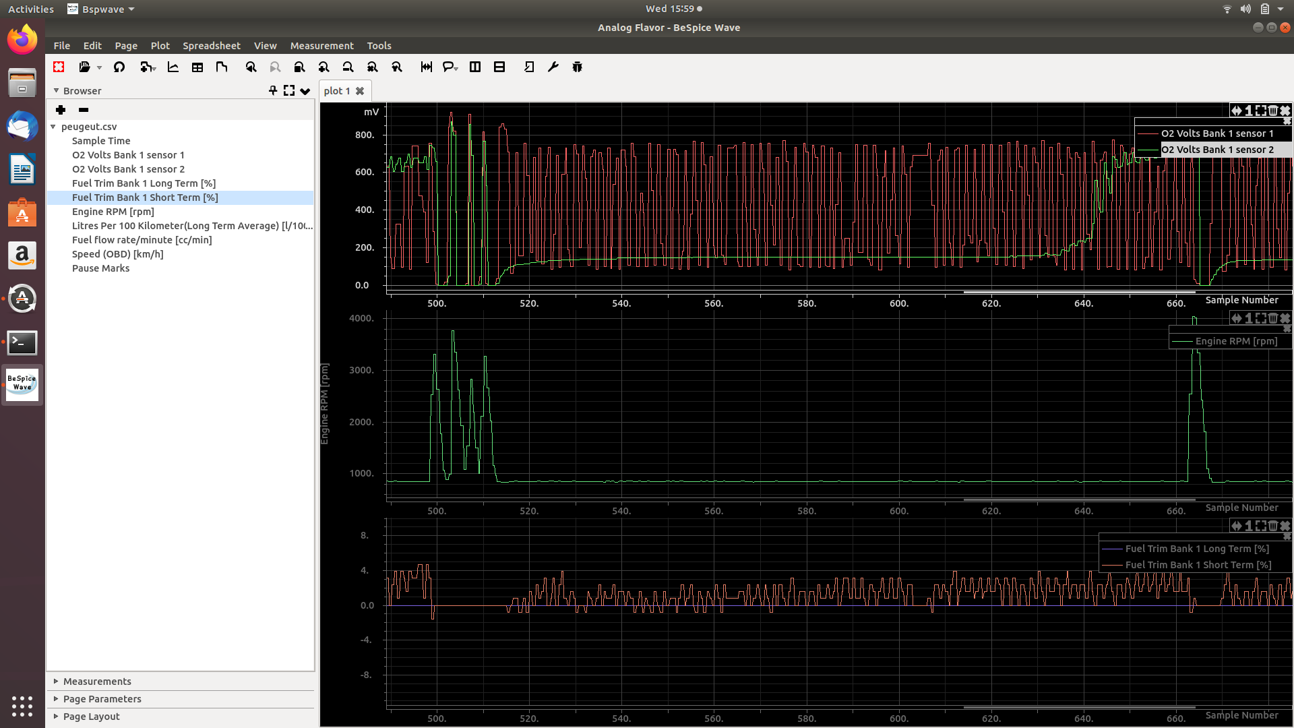The image size is (1294, 728).
Task: Click the reload data toolbar icon
Action: [x=119, y=67]
